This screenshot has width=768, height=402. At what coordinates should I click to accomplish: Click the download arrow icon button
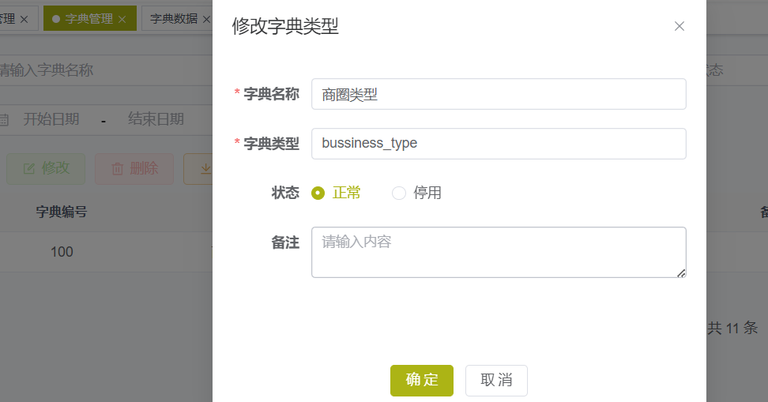click(205, 168)
